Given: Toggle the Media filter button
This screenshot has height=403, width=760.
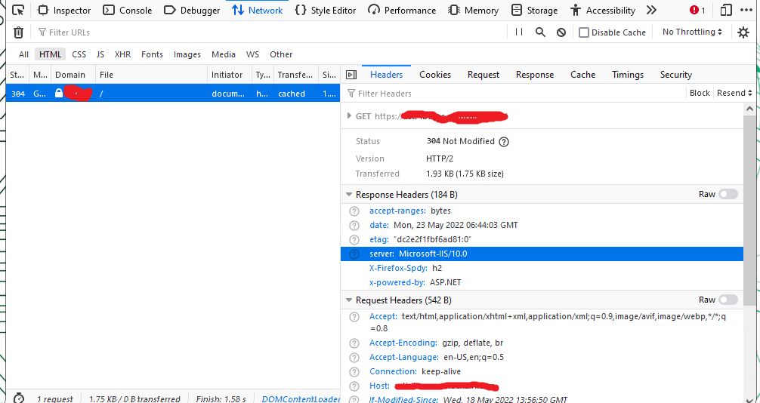Looking at the screenshot, I should tap(224, 54).
